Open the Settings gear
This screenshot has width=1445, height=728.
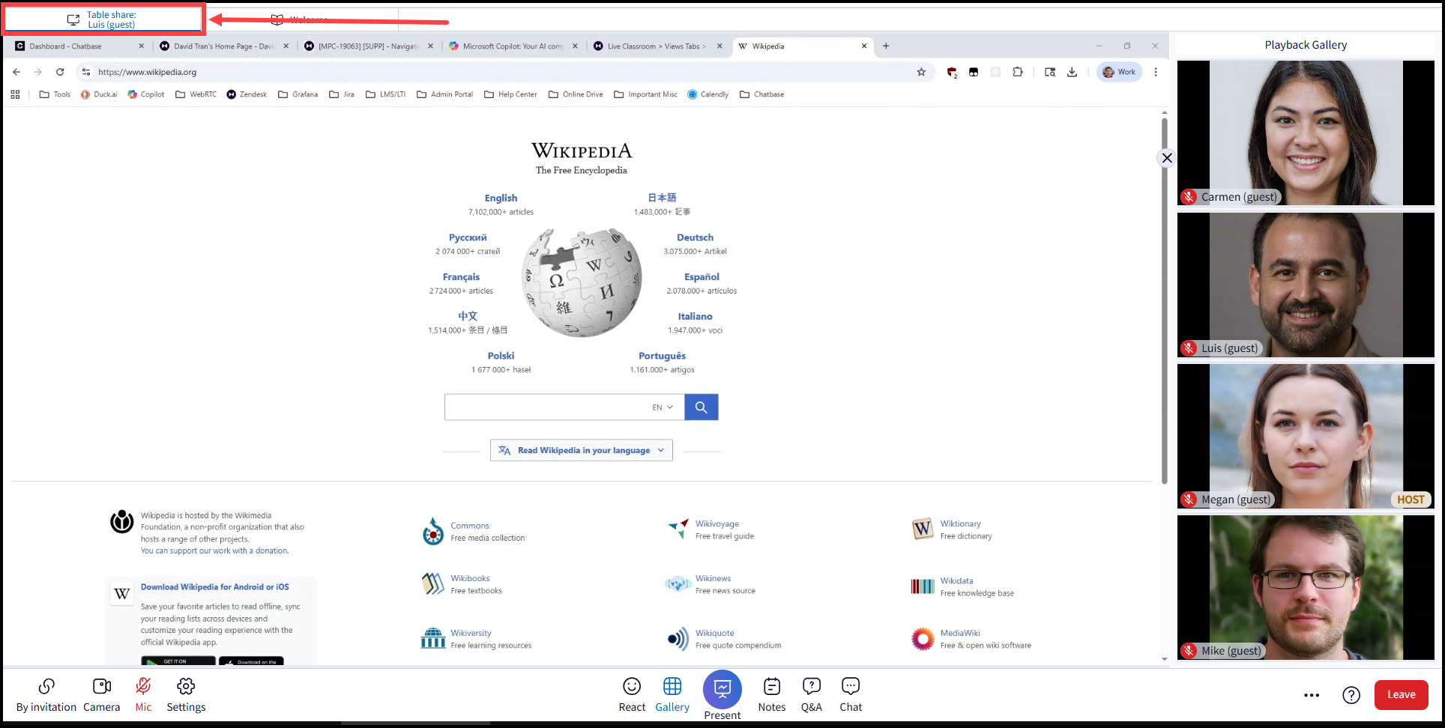[186, 694]
